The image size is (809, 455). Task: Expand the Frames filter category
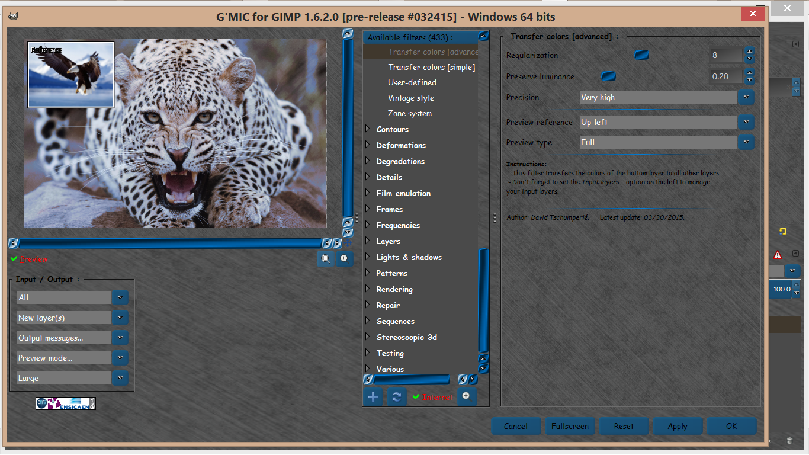pyautogui.click(x=368, y=209)
